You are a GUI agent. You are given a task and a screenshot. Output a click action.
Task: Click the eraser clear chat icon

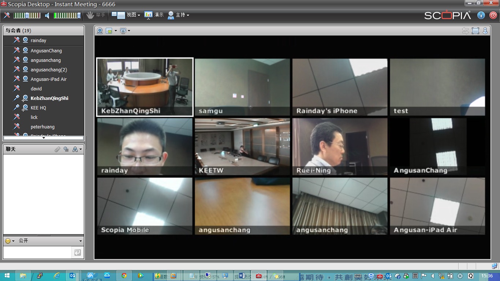pyautogui.click(x=57, y=149)
